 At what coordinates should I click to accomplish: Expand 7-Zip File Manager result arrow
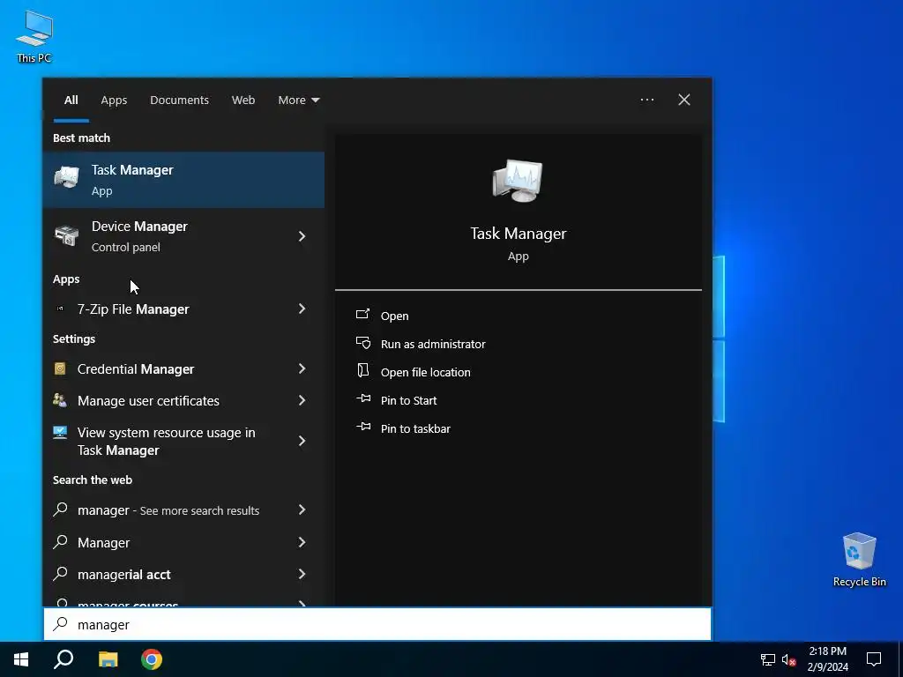click(x=302, y=309)
